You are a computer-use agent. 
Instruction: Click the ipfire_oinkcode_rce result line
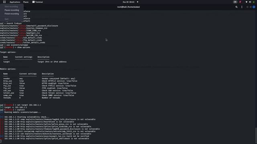coord(45,126)
